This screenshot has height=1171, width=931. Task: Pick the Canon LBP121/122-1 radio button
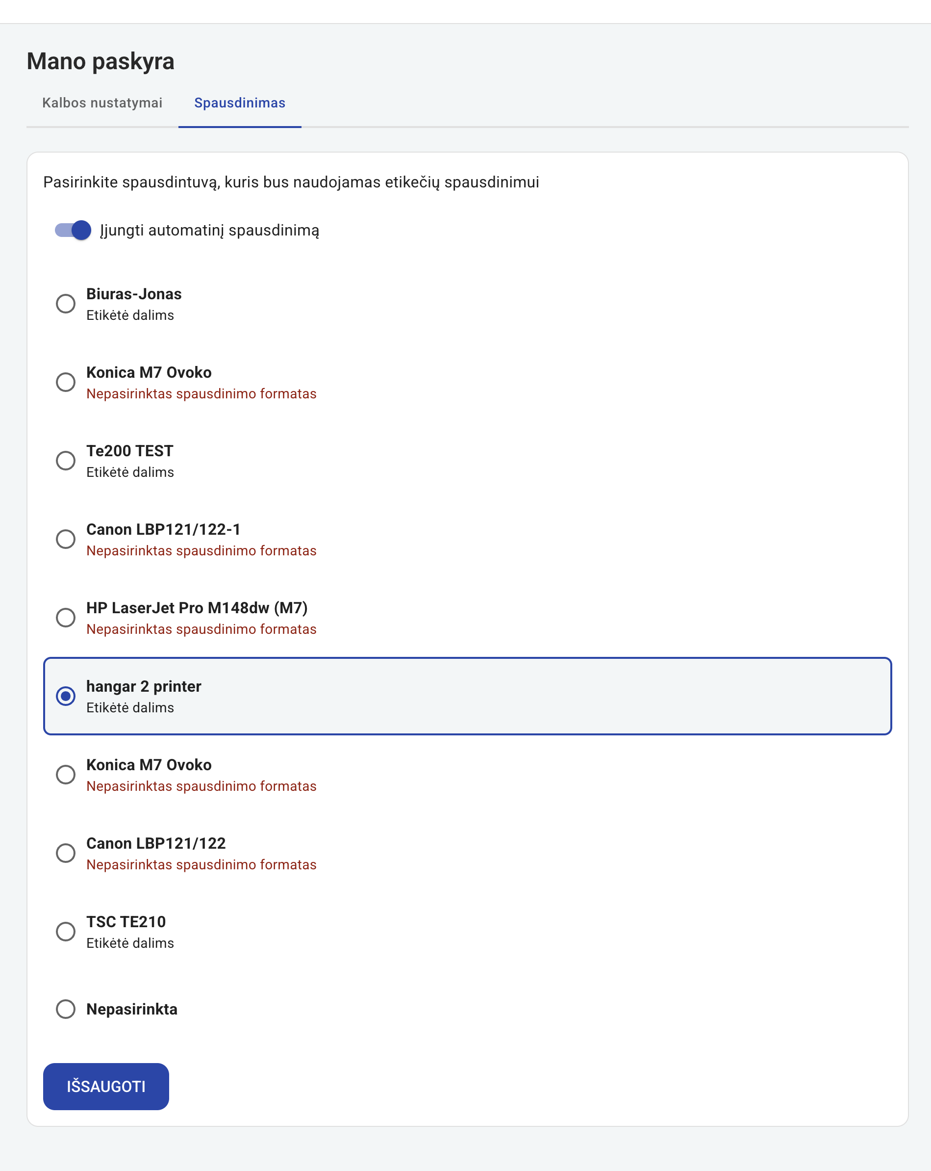66,539
